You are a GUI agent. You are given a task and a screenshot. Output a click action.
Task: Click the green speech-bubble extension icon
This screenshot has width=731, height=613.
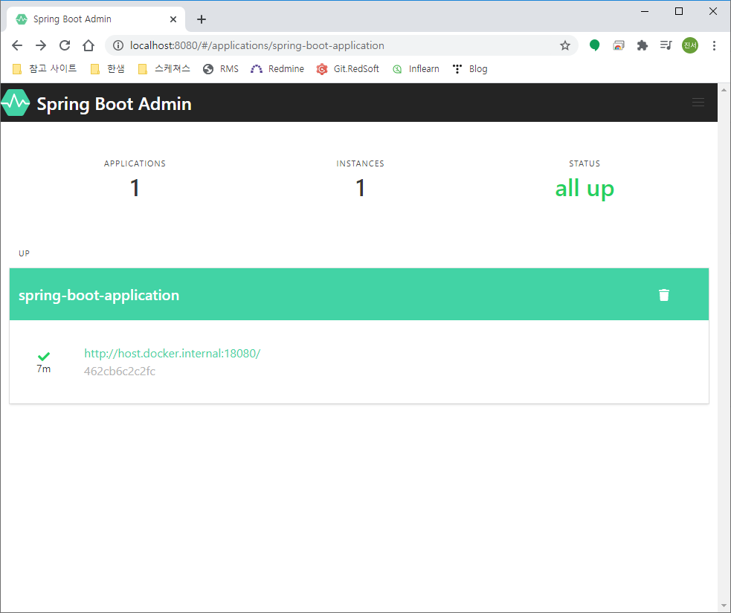[594, 45]
